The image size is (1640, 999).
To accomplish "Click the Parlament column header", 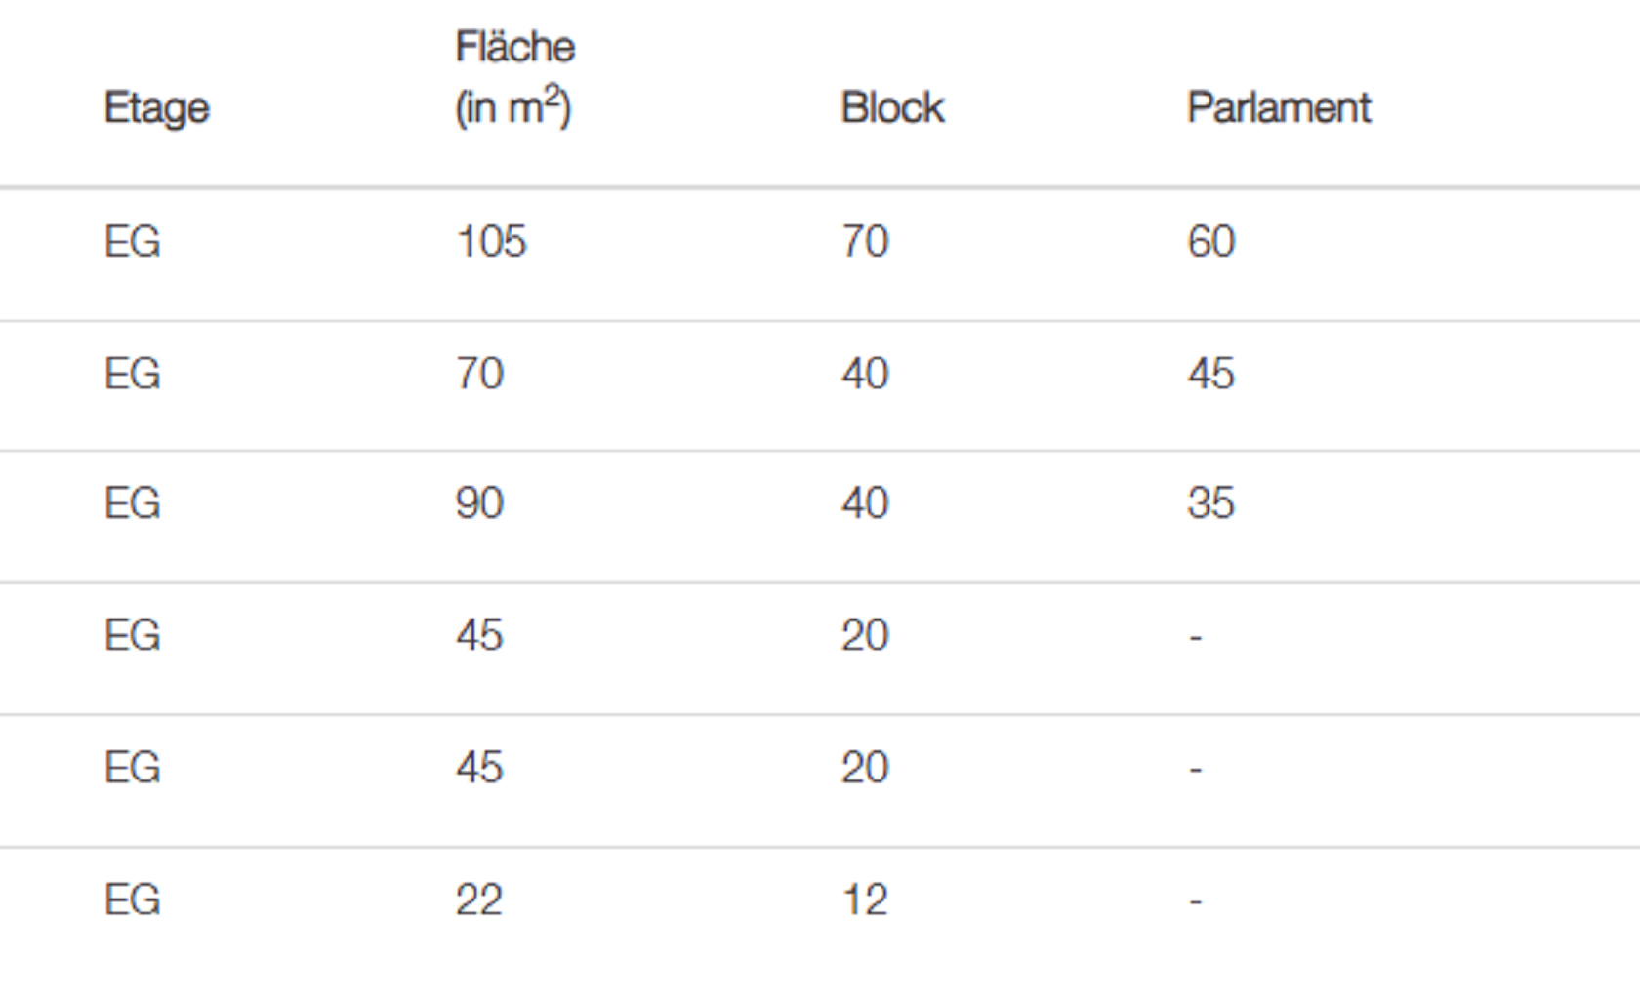I will coord(1279,108).
